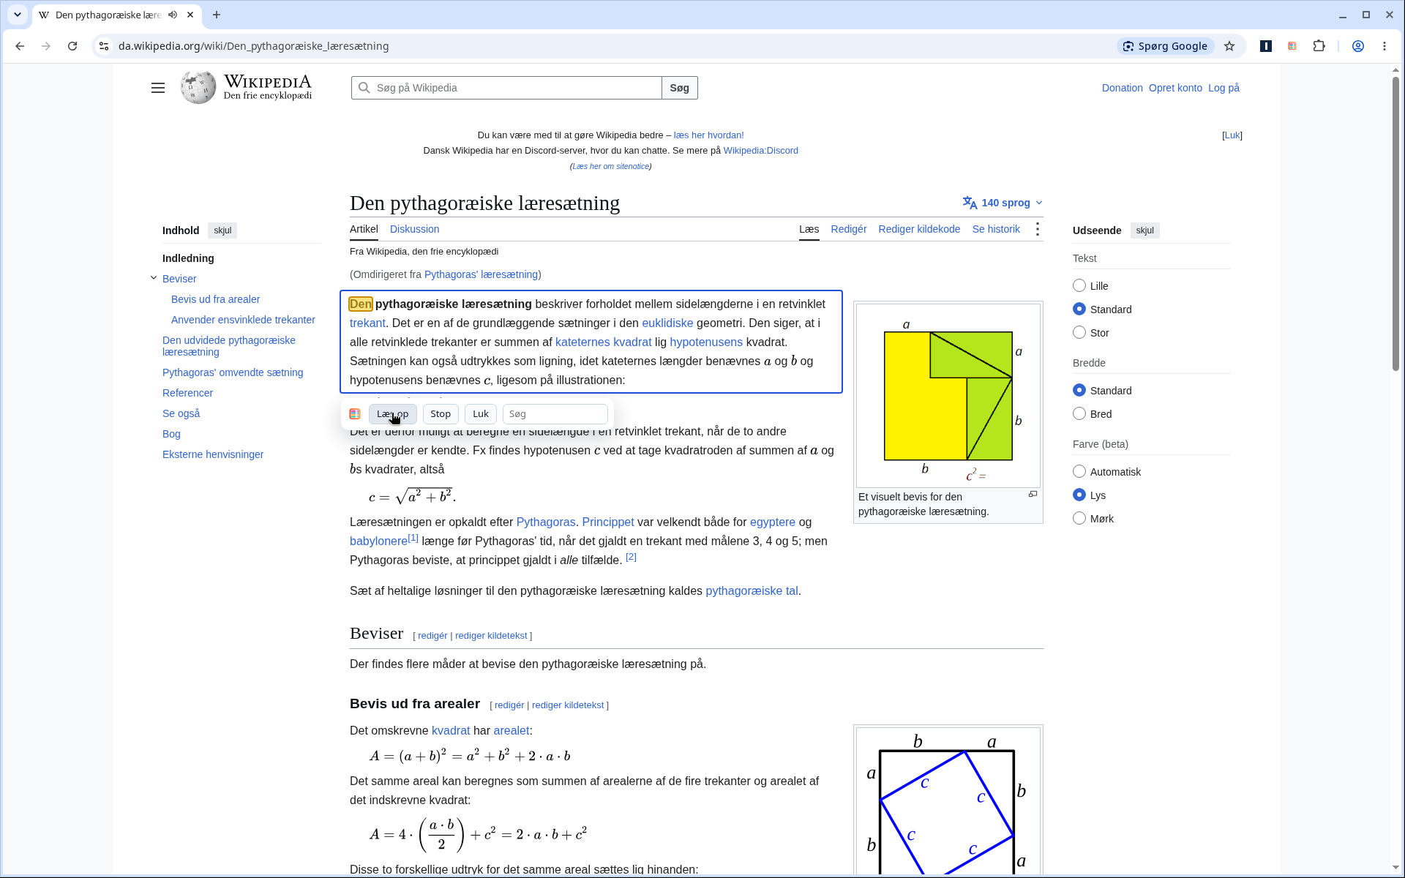Open the Chrome profile icon
This screenshot has height=878, width=1405.
1358,46
